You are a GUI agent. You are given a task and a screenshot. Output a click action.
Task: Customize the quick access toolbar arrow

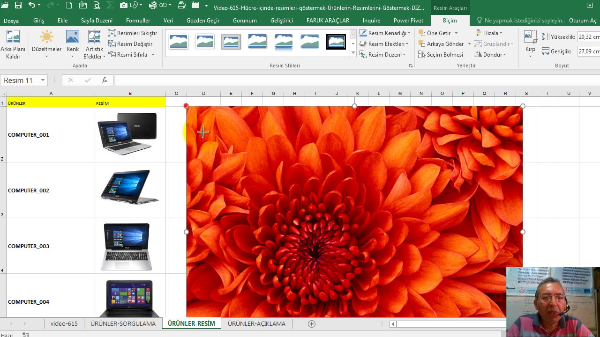[207, 5]
